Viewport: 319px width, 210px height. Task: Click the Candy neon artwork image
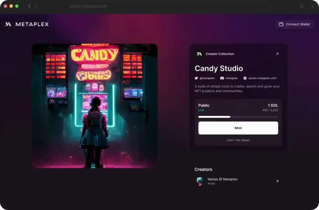[95, 106]
